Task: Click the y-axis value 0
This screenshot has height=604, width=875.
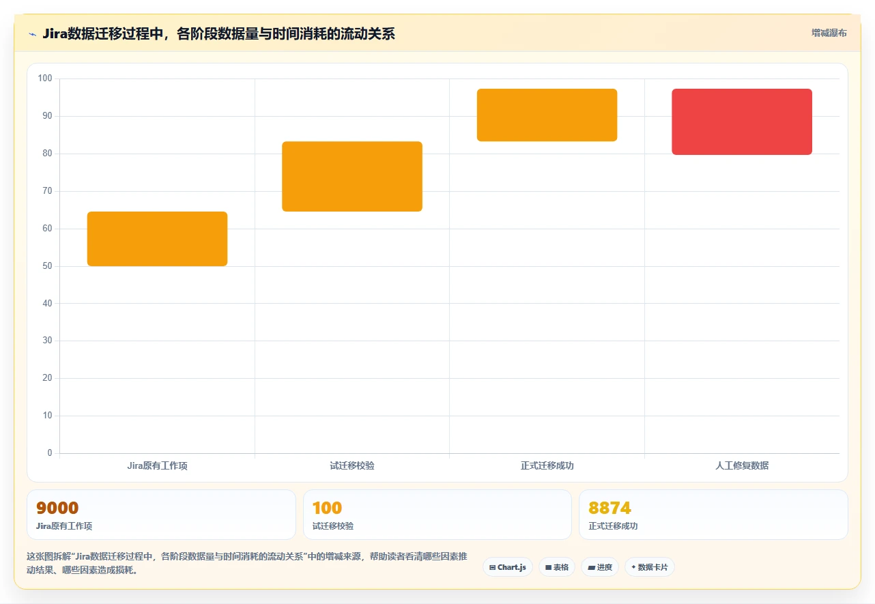Action: pos(50,453)
